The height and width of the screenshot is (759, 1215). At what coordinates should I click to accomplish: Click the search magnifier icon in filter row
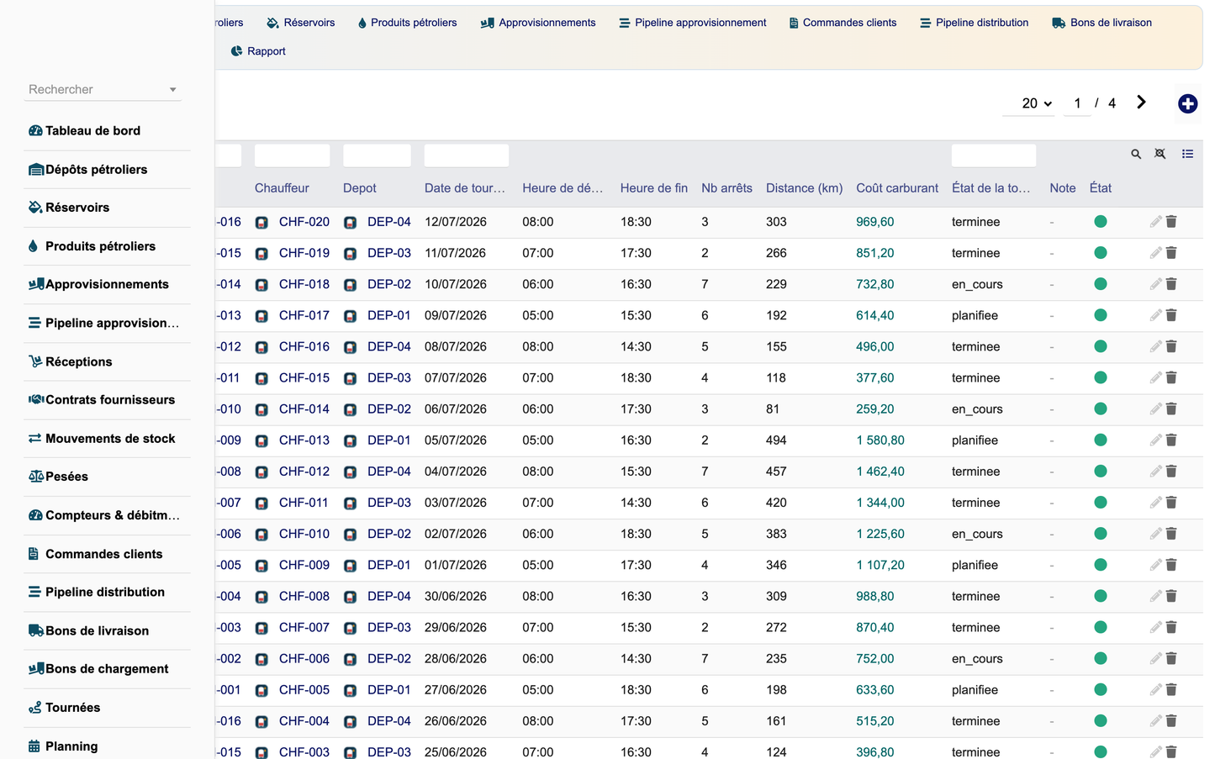pos(1136,155)
